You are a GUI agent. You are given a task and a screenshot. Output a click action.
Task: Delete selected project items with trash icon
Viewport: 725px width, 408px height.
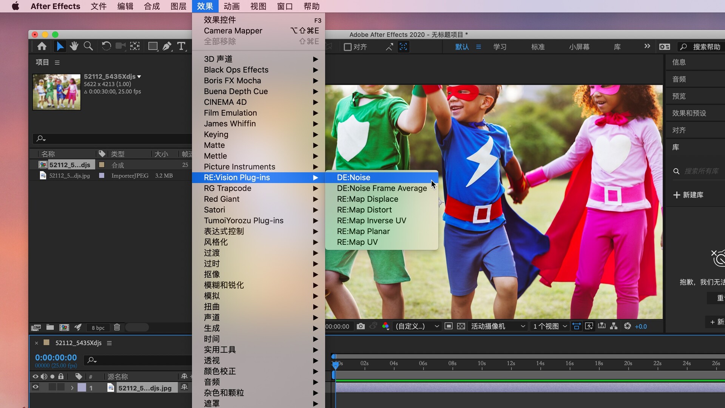pos(117,328)
